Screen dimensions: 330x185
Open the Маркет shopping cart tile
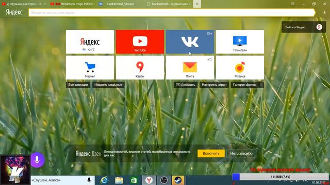[x=90, y=67]
